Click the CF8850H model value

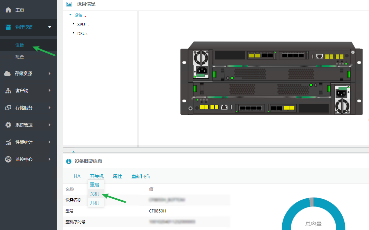(158, 211)
